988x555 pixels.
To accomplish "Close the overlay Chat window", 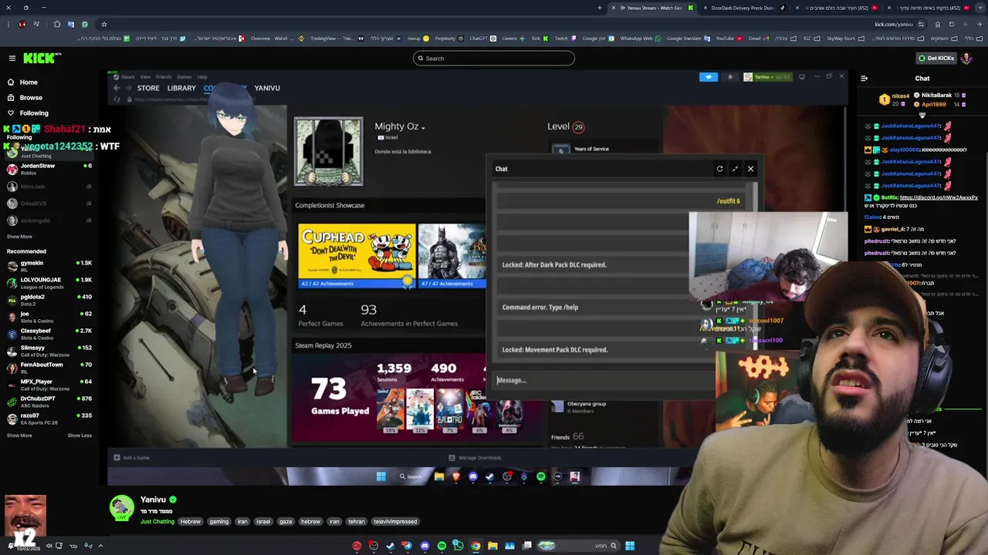I will coord(750,169).
